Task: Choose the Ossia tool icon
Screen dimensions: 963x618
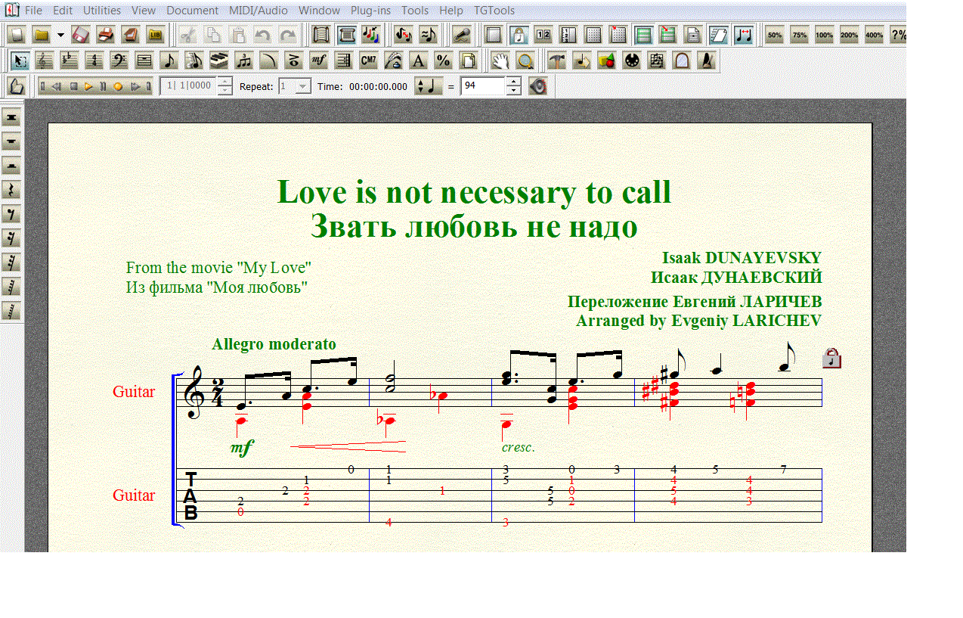Action: pyautogui.click(x=657, y=61)
